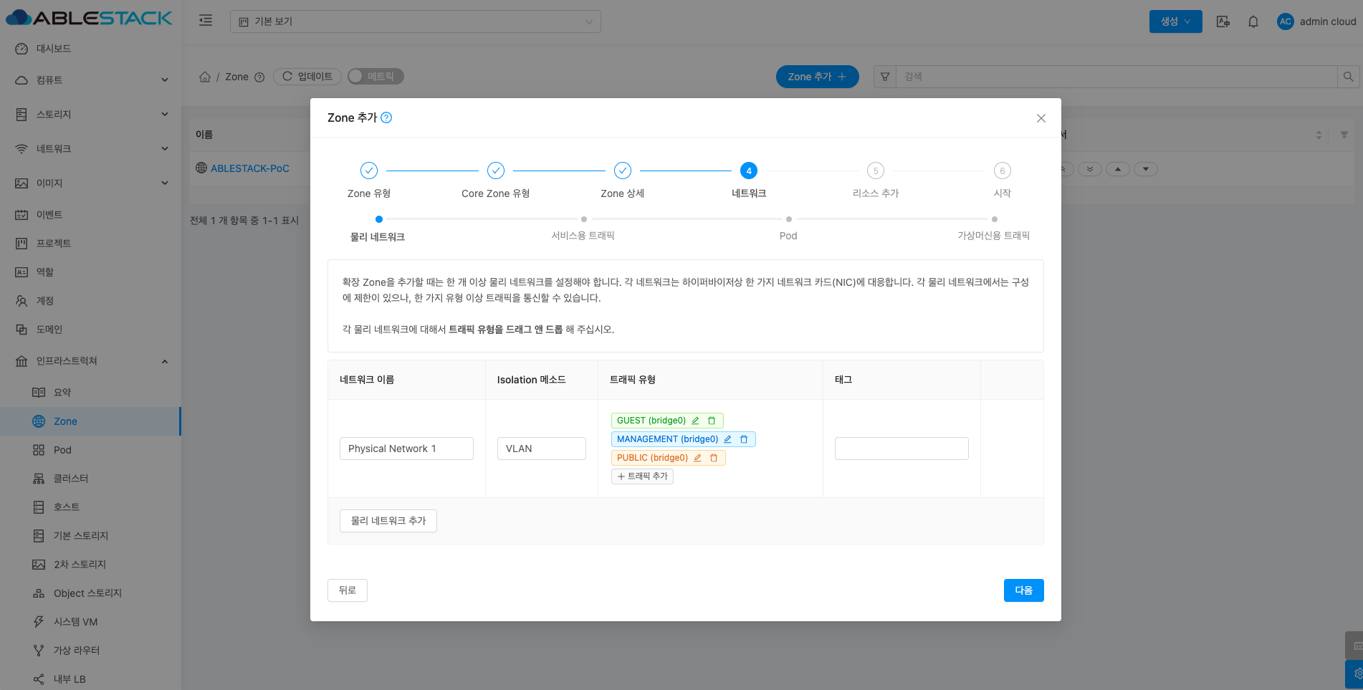The image size is (1363, 690).
Task: Select 2차 스토리지 in the sidebar
Action: (x=90, y=565)
